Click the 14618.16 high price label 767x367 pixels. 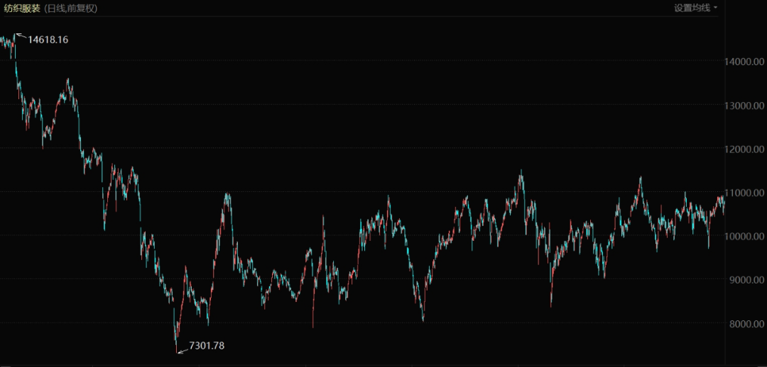[48, 40]
